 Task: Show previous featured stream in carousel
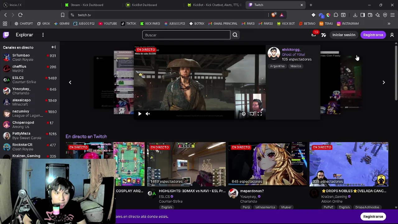coord(70,82)
